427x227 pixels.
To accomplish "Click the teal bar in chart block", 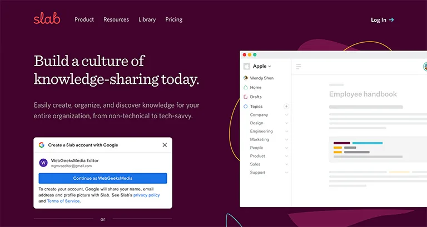I will point(368,143).
